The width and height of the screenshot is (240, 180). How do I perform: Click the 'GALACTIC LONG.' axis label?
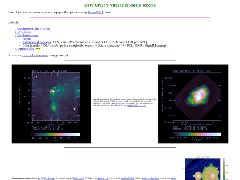[x=56, y=125]
